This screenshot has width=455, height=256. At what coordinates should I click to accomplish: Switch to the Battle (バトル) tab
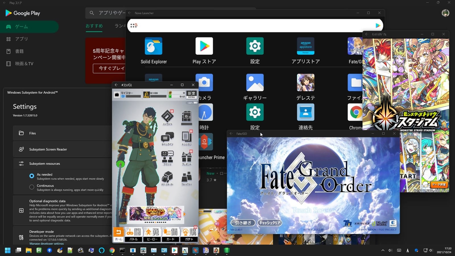pyautogui.click(x=134, y=235)
